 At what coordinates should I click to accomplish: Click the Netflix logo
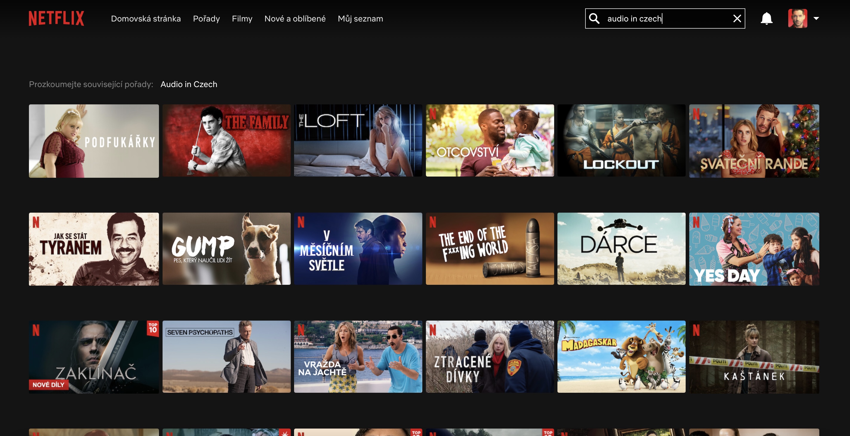(56, 18)
